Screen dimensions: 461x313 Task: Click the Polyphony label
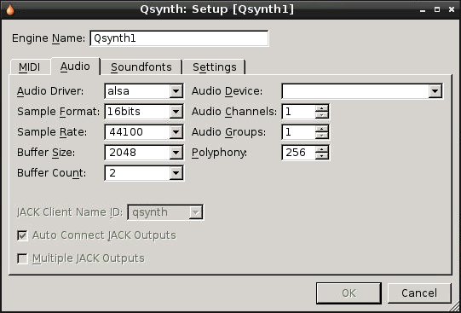[x=220, y=153]
